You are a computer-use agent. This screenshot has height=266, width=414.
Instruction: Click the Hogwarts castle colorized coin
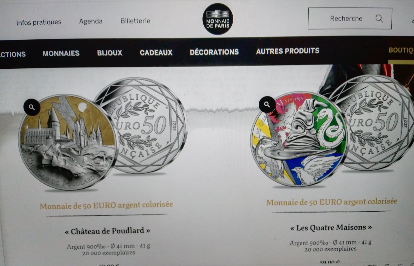[x=68, y=142]
